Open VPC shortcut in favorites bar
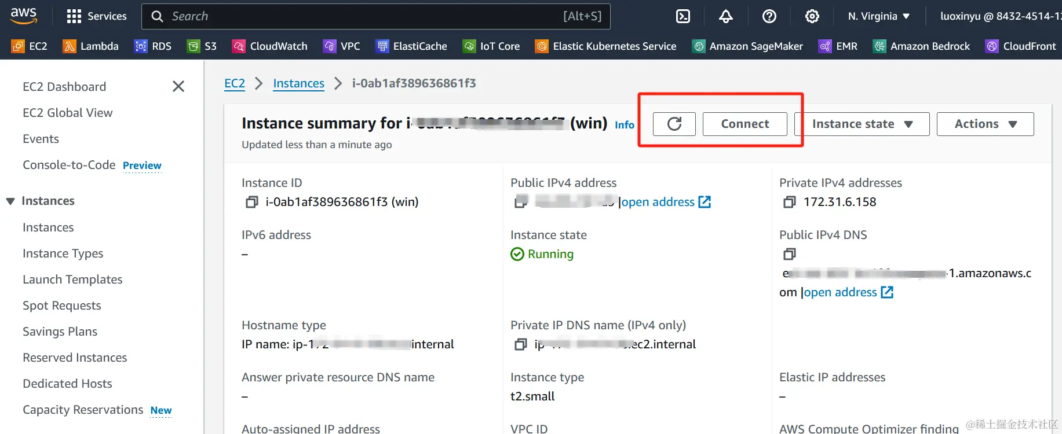 341,46
